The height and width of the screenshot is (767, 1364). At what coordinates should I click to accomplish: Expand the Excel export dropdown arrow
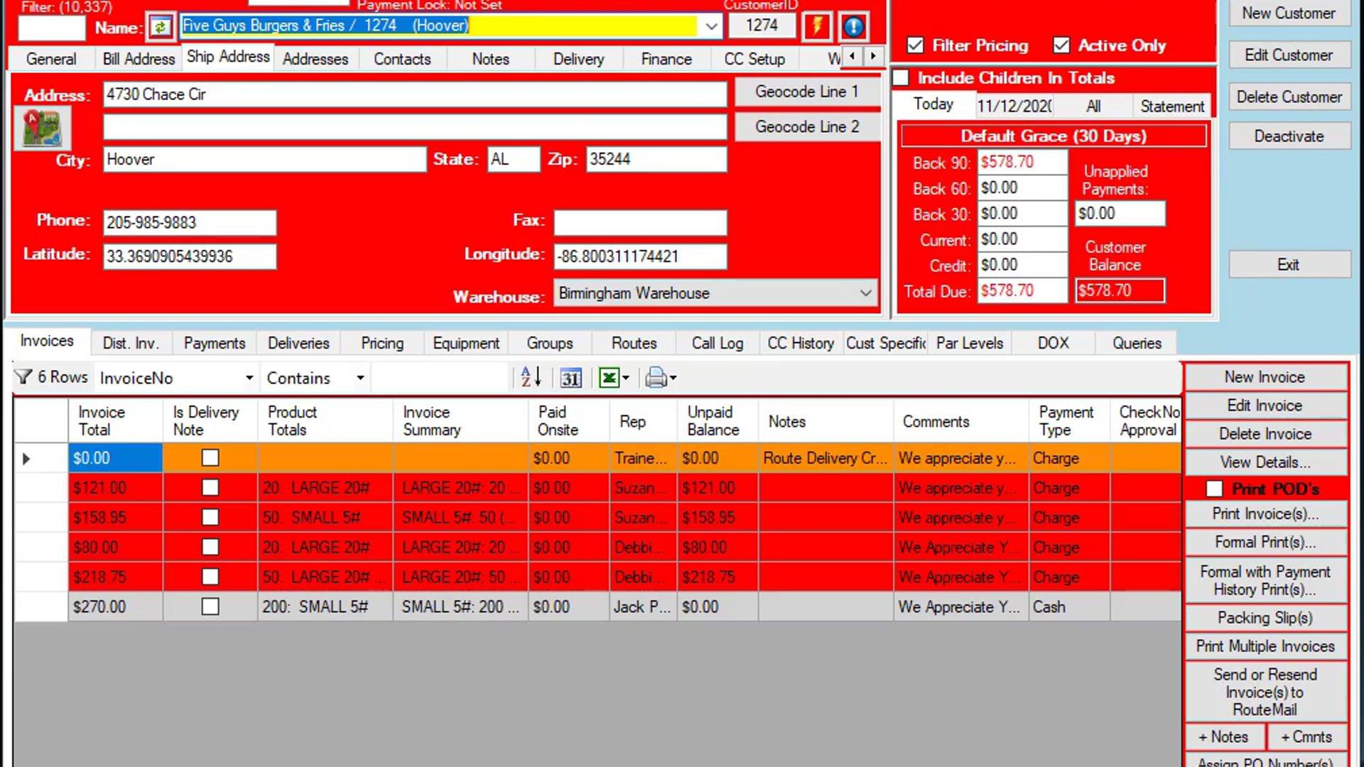[626, 378]
